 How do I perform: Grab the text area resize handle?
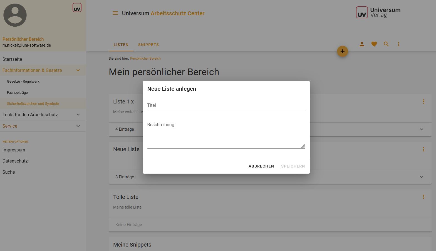tap(303, 146)
